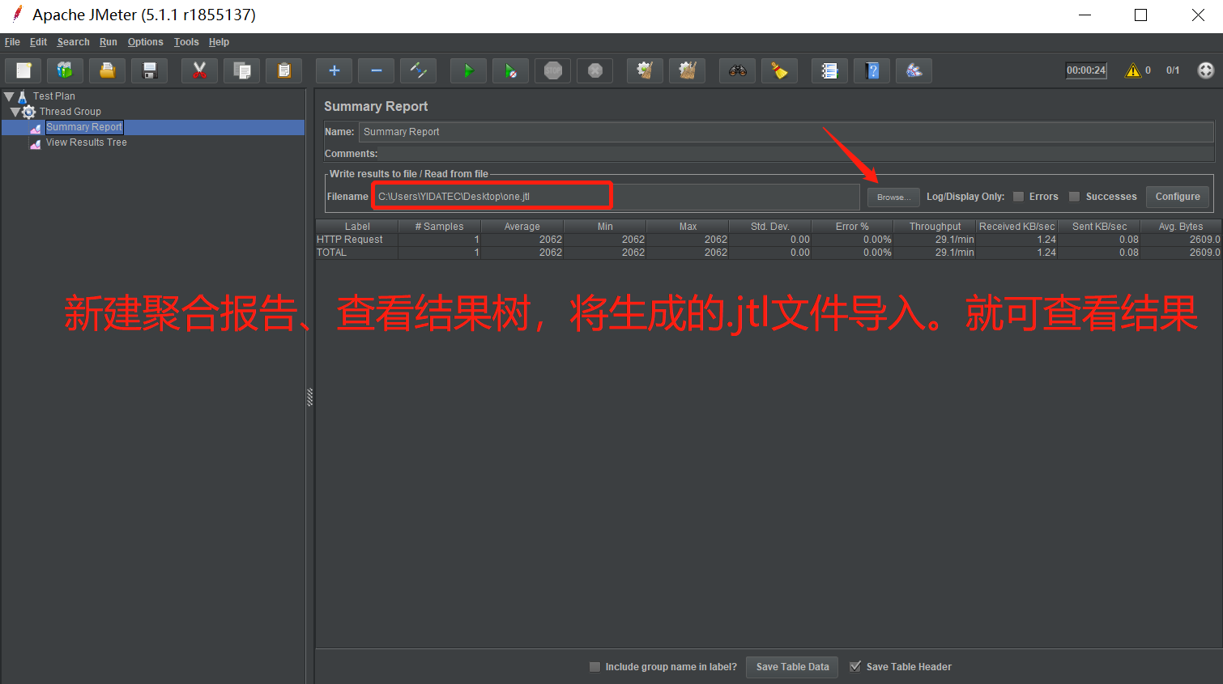Select the HTTP Request row label
This screenshot has width=1223, height=684.
click(350, 240)
